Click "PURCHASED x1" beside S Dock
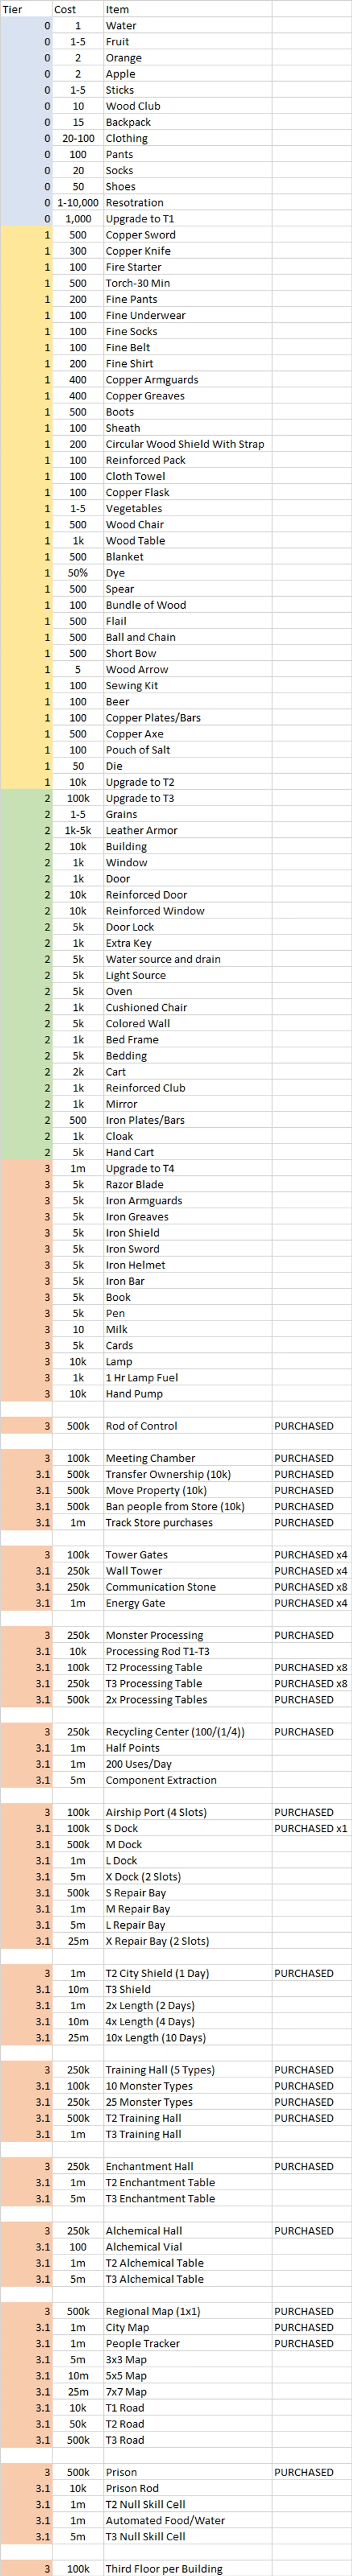352x2576 pixels. (x=310, y=1828)
